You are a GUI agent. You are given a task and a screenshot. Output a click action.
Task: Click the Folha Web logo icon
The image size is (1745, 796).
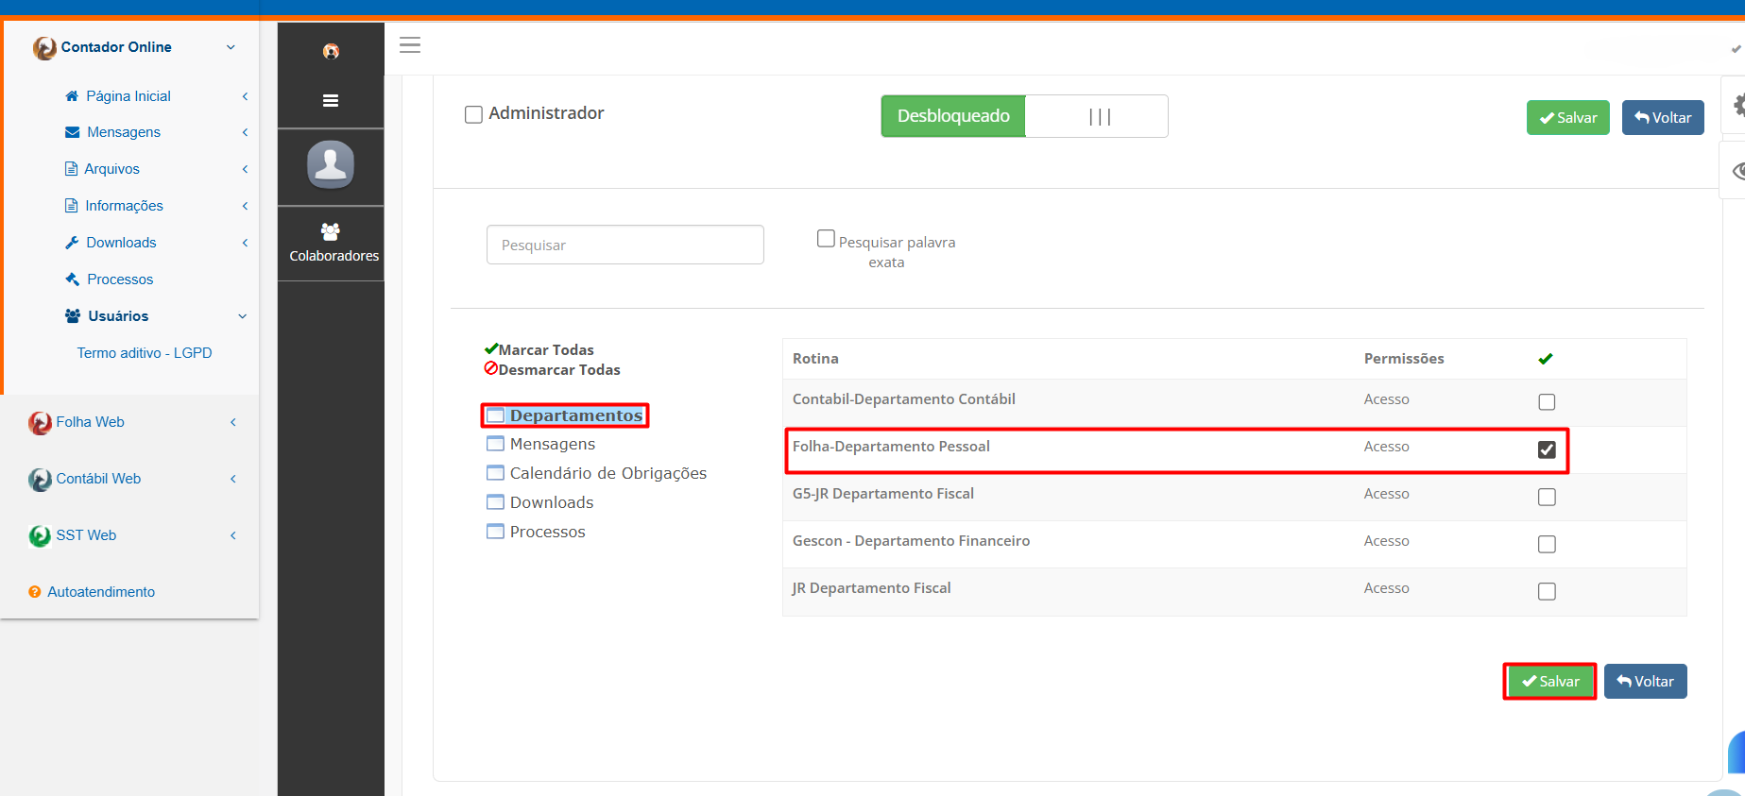coord(40,423)
